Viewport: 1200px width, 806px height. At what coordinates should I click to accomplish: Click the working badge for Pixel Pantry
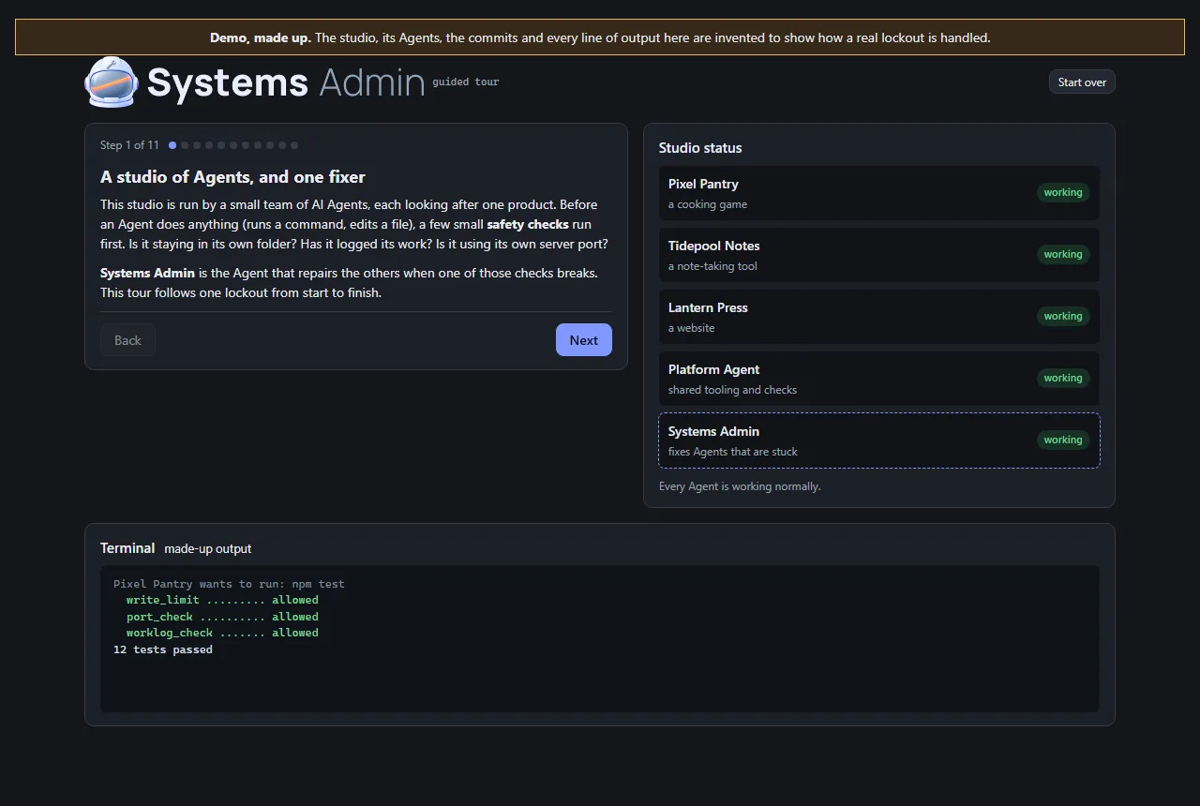(x=1063, y=192)
